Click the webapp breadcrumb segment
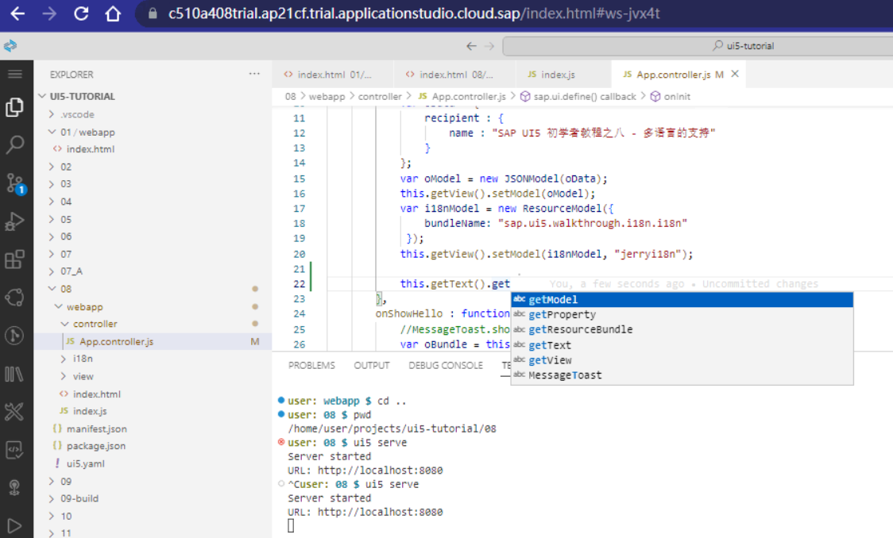Viewport: 893px width, 538px height. 327,97
